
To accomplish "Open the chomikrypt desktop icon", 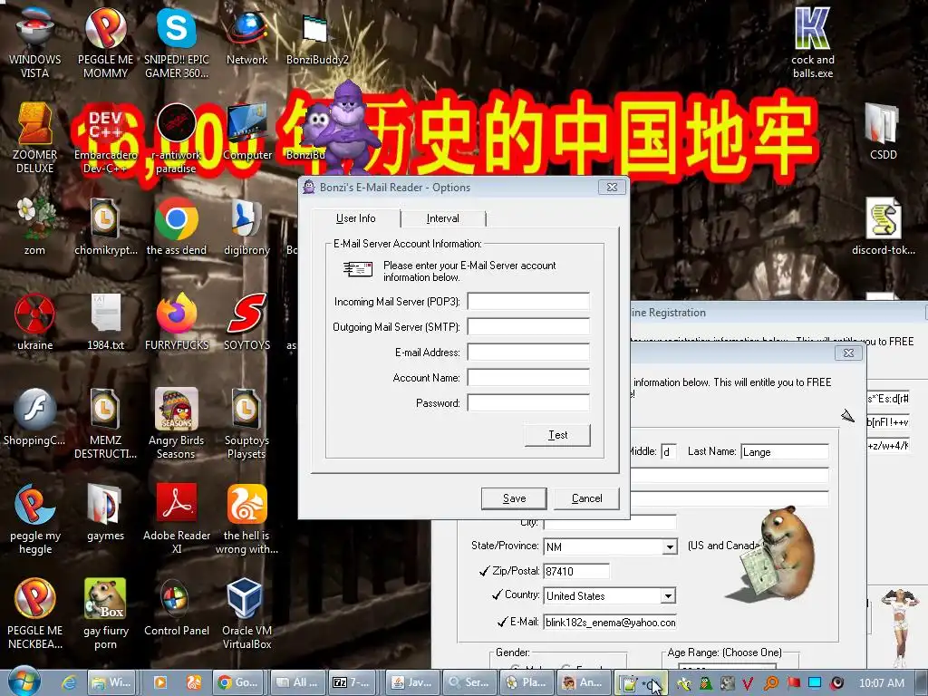I will [105, 227].
